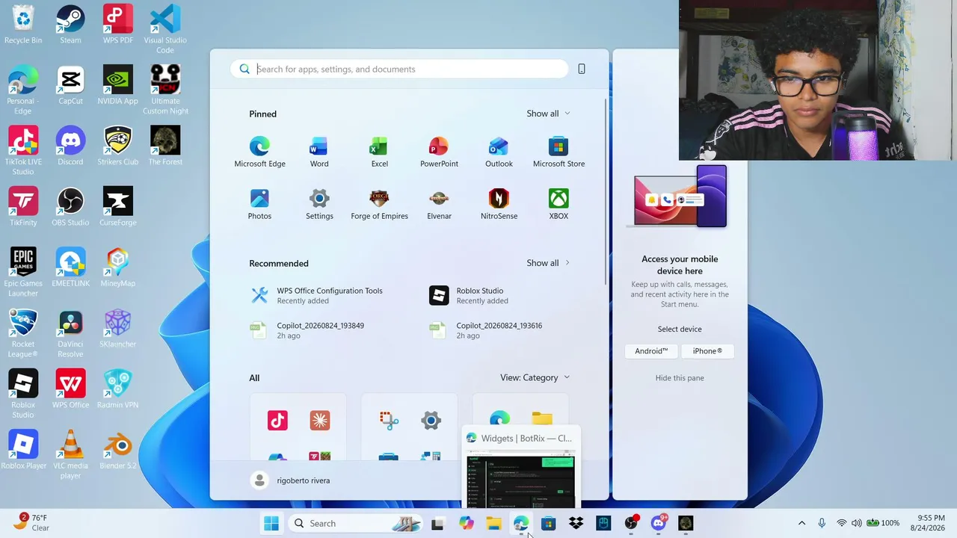Launch Forge of Empires
957x538 pixels.
379,205
